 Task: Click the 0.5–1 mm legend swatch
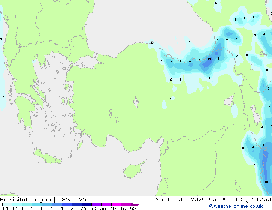tap(17, 204)
